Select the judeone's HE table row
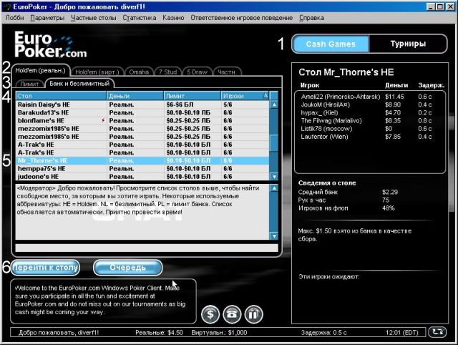 [x=142, y=177]
